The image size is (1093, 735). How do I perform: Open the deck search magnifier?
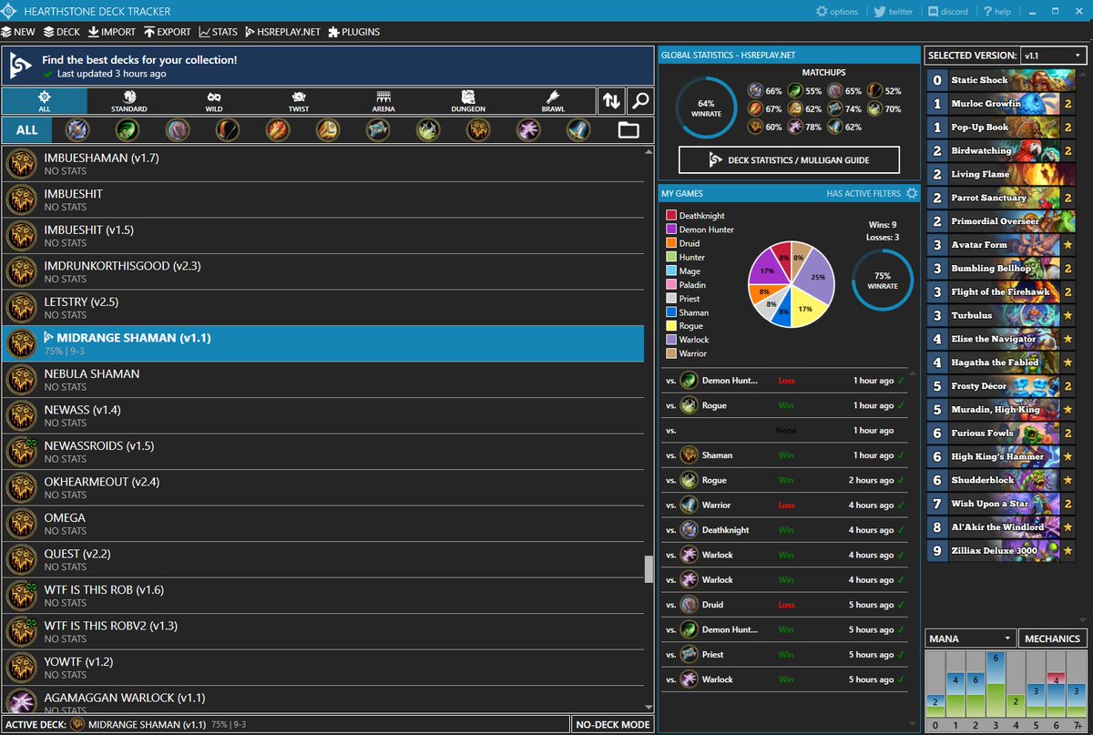tap(640, 101)
